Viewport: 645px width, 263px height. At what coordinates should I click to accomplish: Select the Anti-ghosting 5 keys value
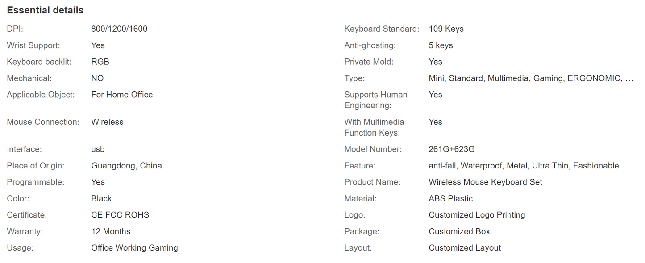click(x=441, y=45)
